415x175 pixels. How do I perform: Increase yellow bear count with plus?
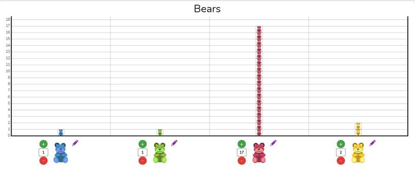point(341,144)
